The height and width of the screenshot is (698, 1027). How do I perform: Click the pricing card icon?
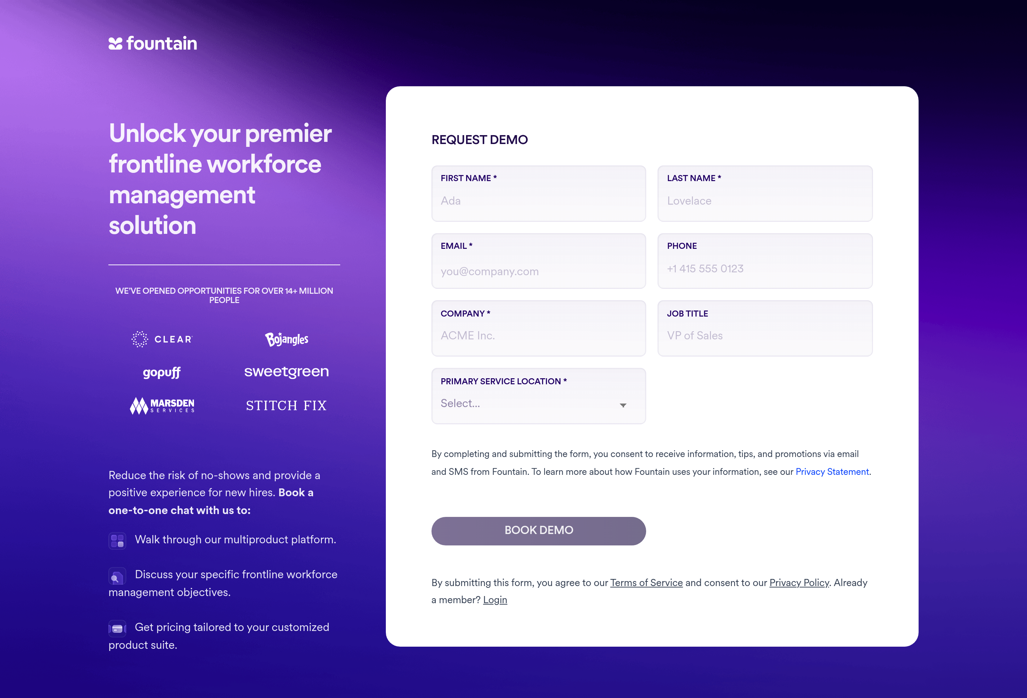[117, 628]
